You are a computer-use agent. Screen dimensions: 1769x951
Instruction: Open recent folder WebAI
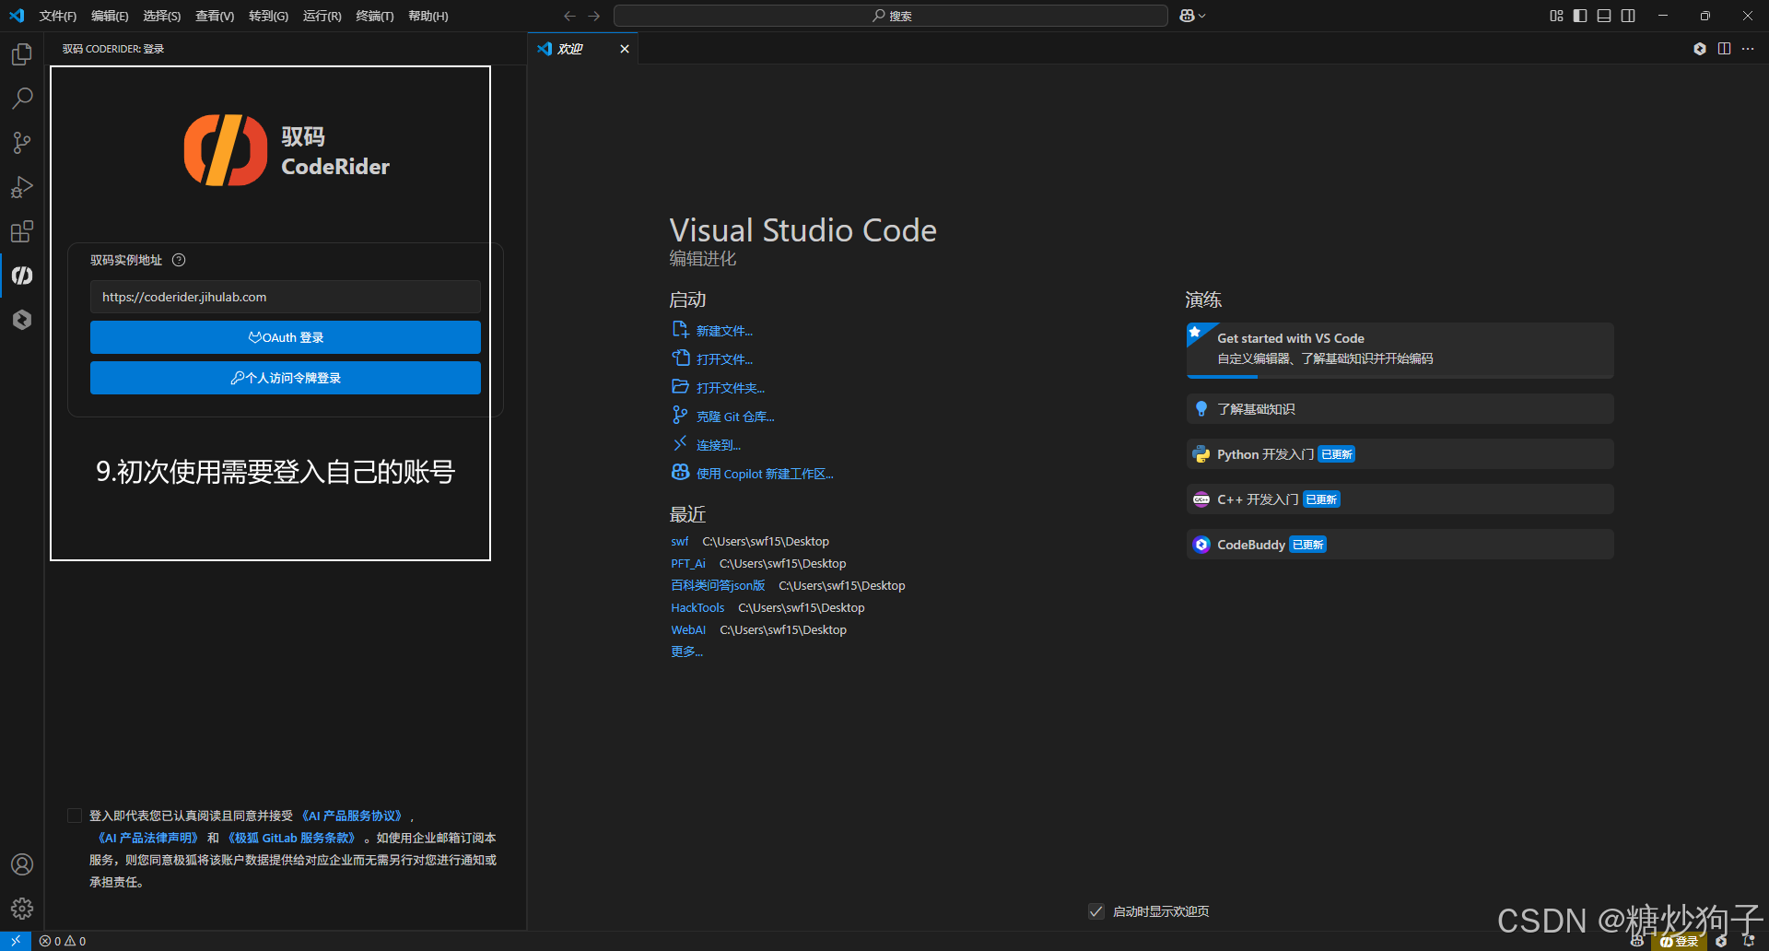click(688, 629)
